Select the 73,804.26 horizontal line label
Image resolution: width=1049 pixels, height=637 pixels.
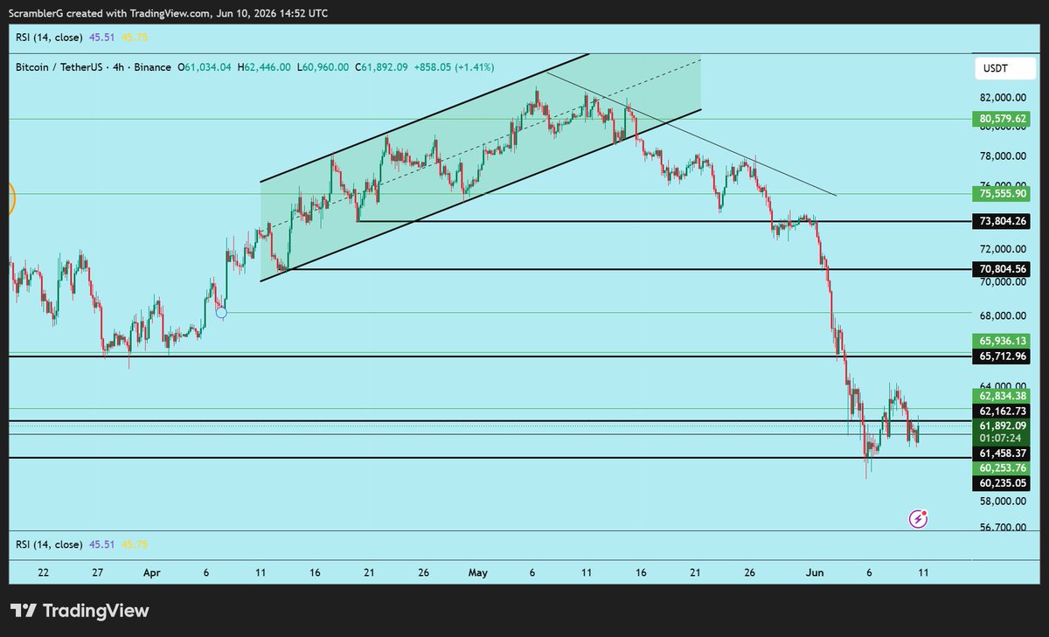tap(1003, 222)
